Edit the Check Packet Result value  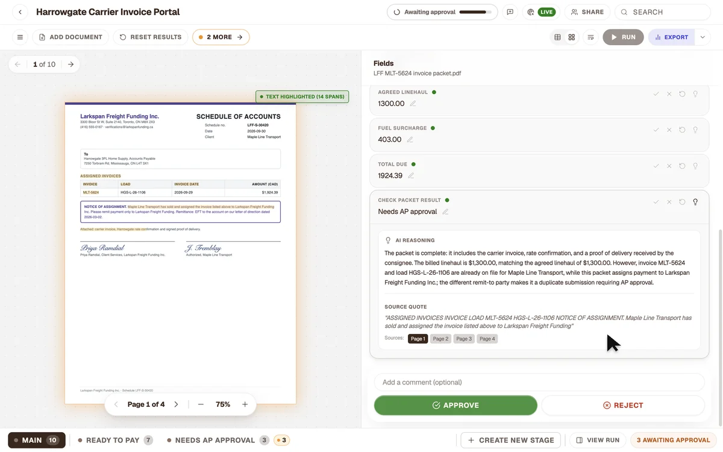click(x=445, y=212)
